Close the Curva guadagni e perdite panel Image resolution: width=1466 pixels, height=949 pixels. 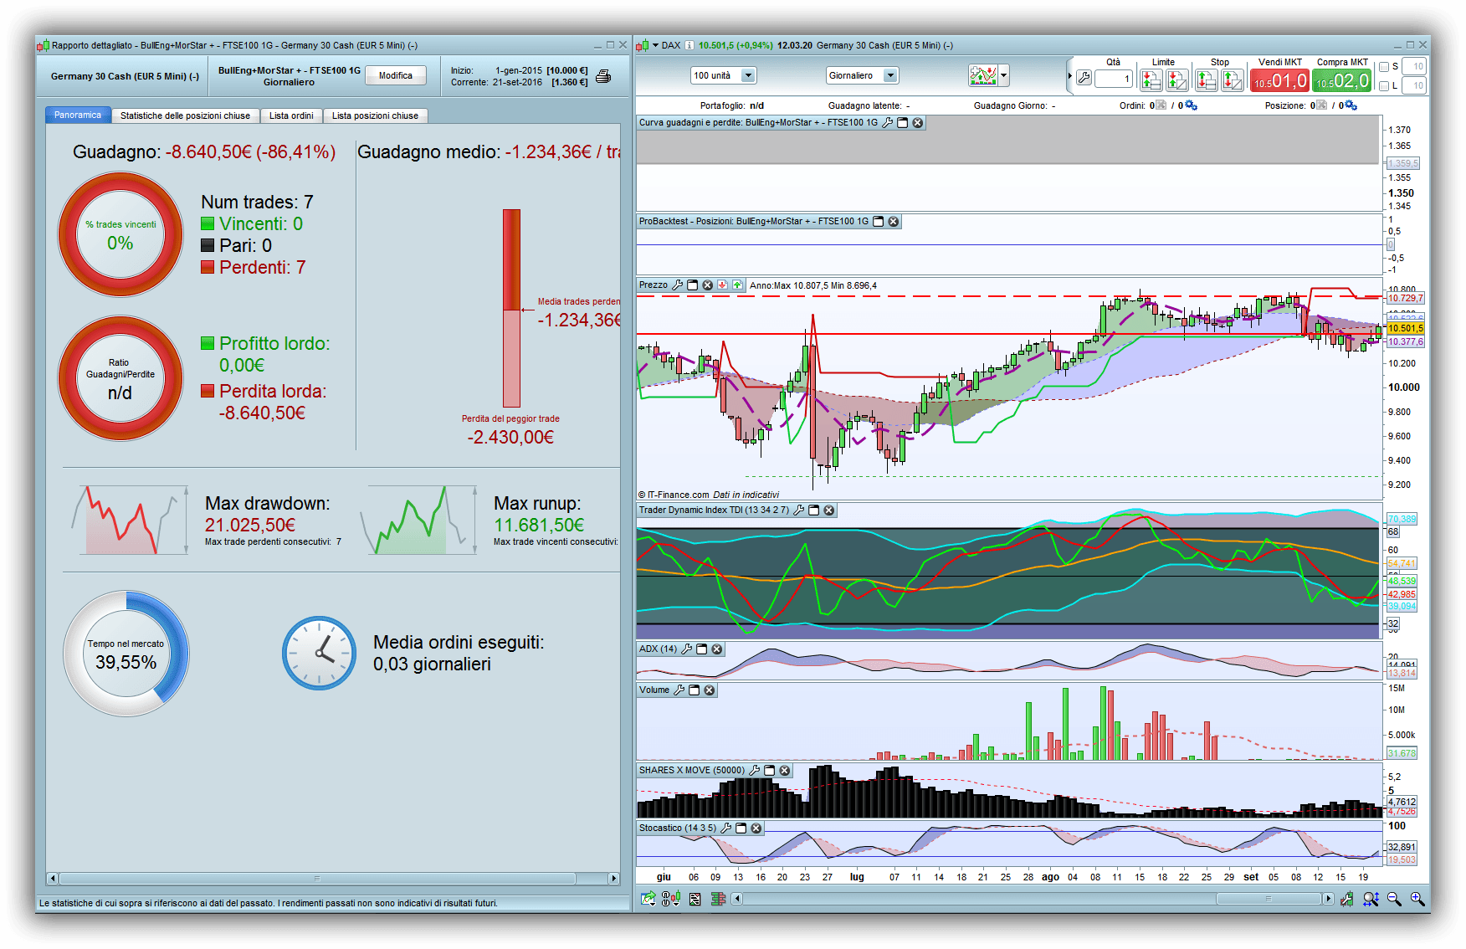tap(918, 122)
